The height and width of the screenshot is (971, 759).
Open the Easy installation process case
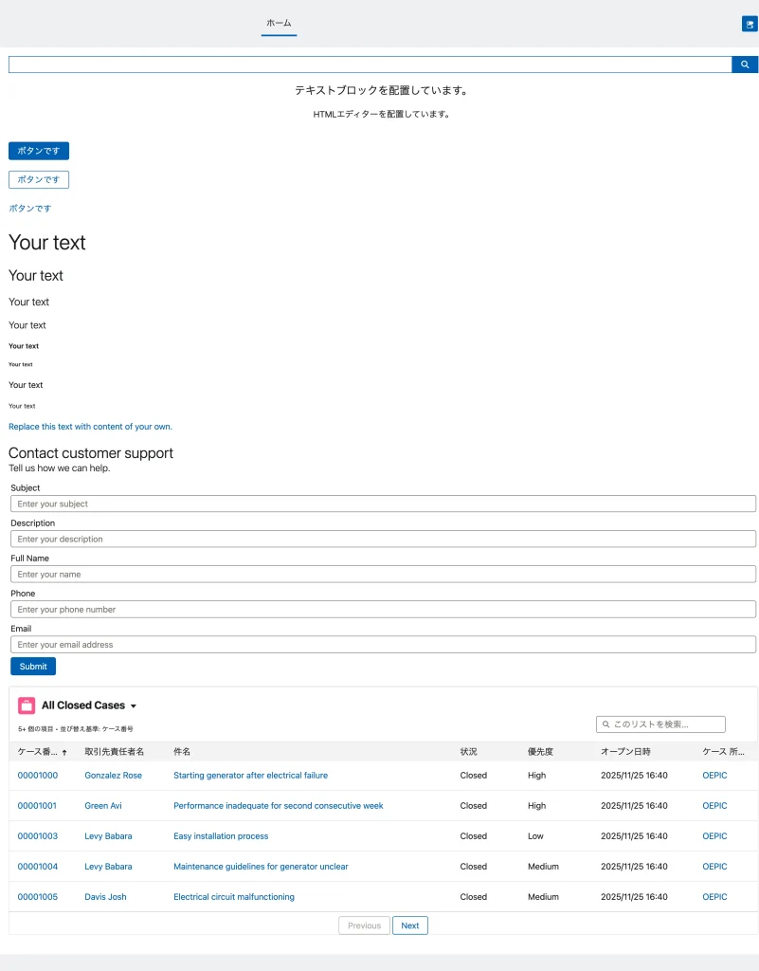coord(221,836)
